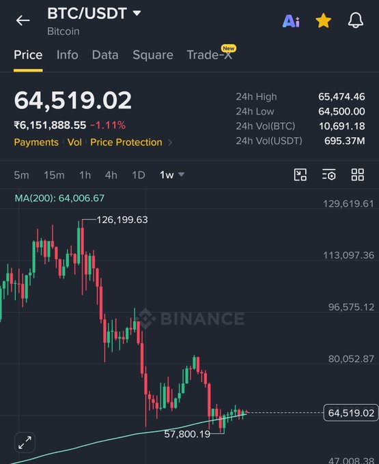
Task: Open chart indicator settings icon
Action: (x=328, y=175)
